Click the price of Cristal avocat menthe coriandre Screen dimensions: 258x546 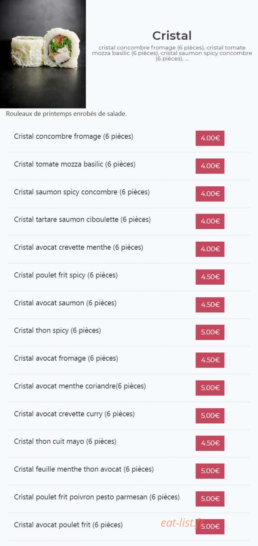[x=210, y=388]
